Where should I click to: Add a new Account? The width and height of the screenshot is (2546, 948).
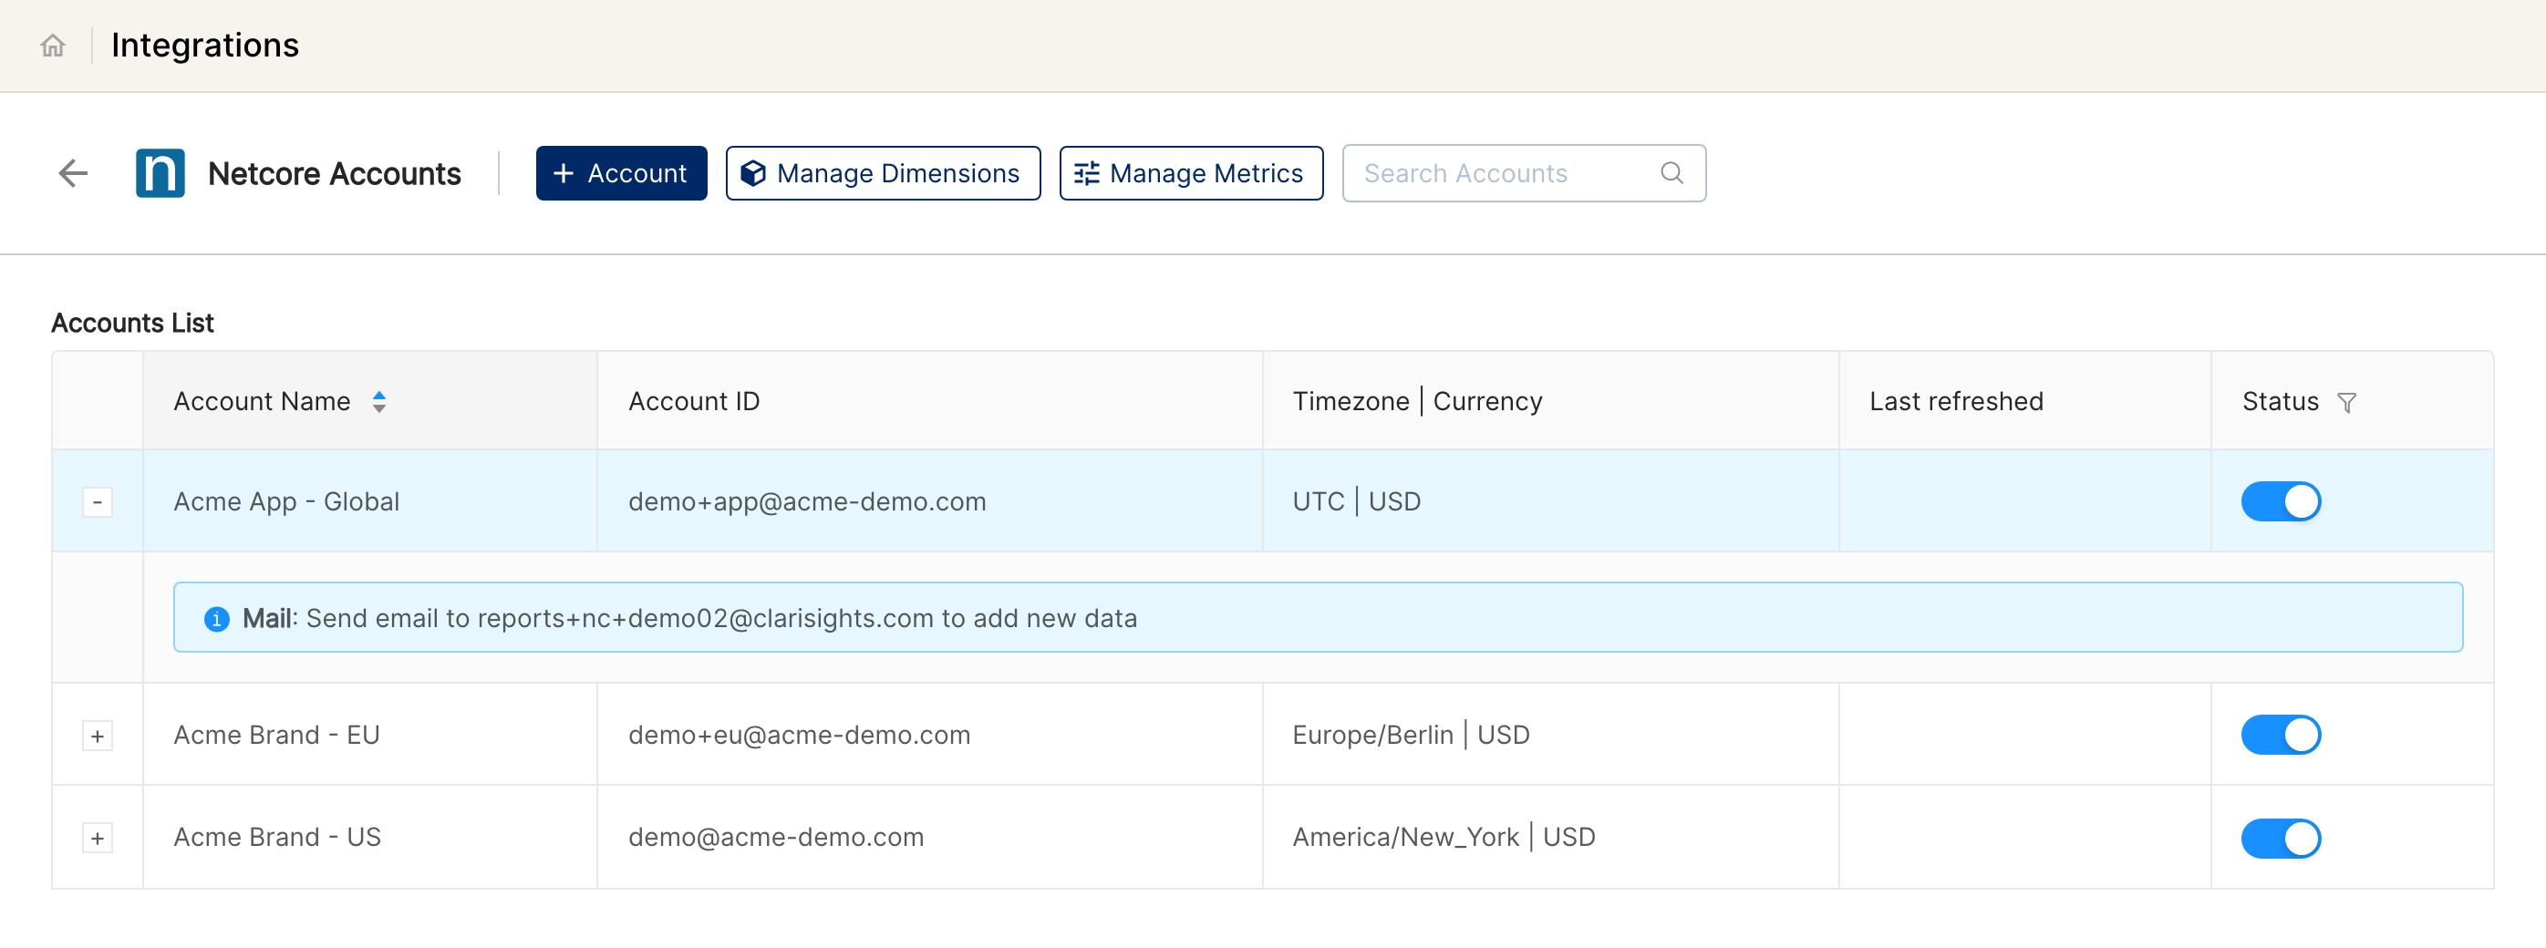click(621, 174)
